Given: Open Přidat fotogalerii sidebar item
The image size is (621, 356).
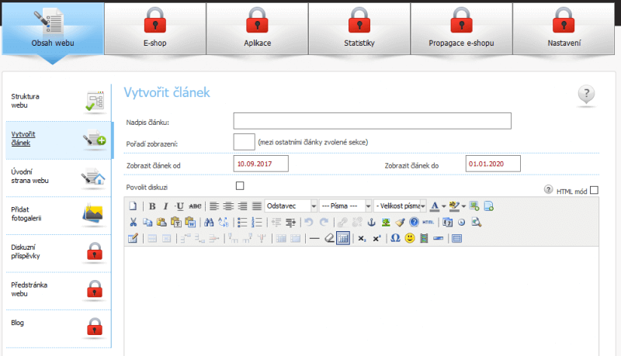Looking at the screenshot, I should click(x=58, y=214).
